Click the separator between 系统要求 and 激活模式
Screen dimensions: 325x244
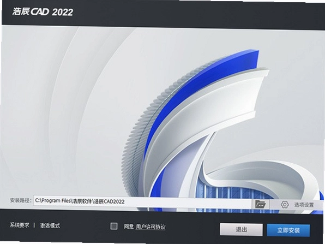pos(34,225)
